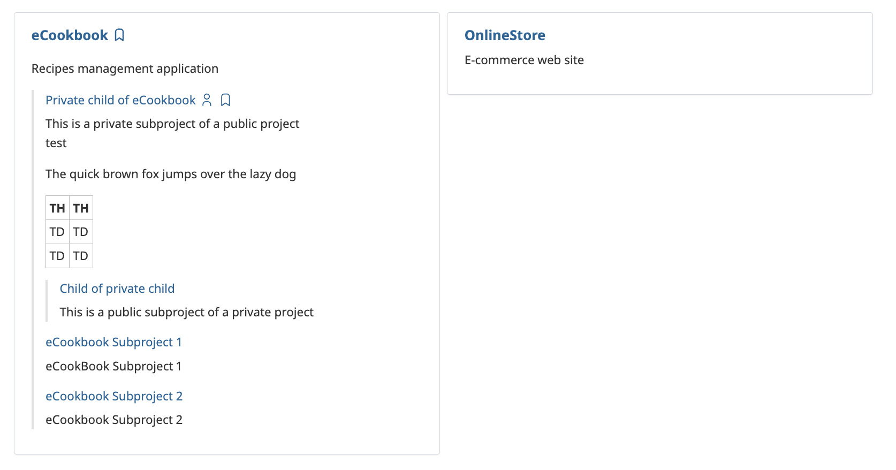Screen dimensions: 896x470
Task: Open Private child of eCookbook project
Action: [120, 100]
